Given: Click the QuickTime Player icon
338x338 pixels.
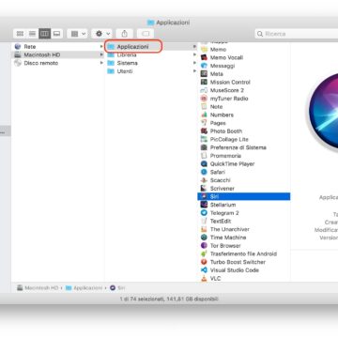Looking at the screenshot, I should tap(204, 163).
